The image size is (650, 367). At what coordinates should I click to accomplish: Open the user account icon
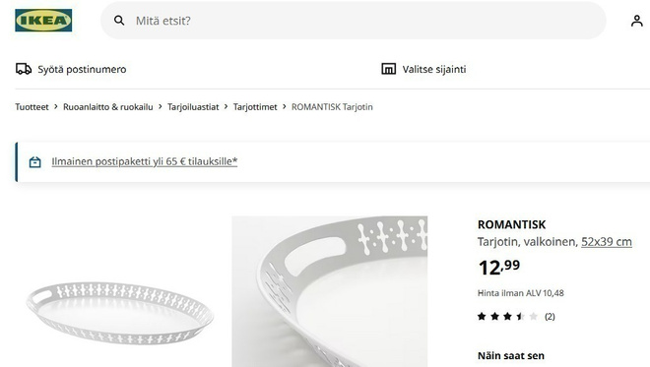pos(637,21)
